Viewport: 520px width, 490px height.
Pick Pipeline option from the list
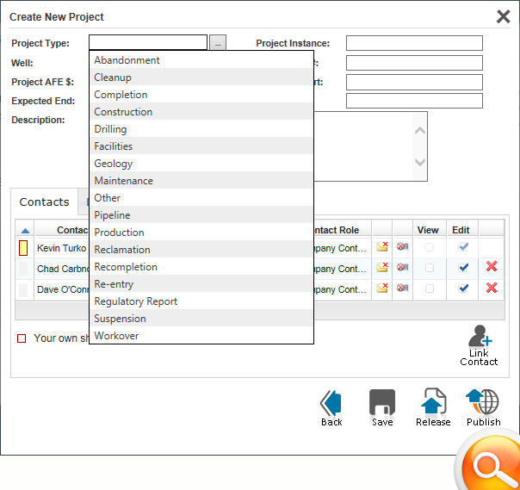(x=112, y=215)
